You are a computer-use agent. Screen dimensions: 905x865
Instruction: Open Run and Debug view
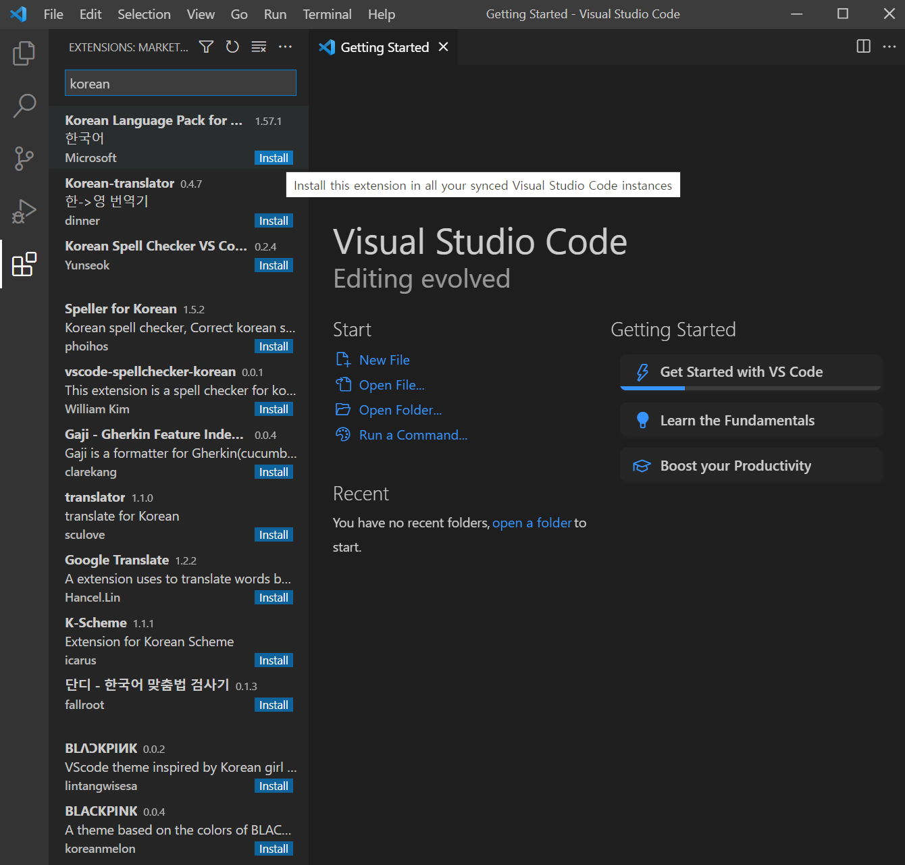click(x=24, y=211)
